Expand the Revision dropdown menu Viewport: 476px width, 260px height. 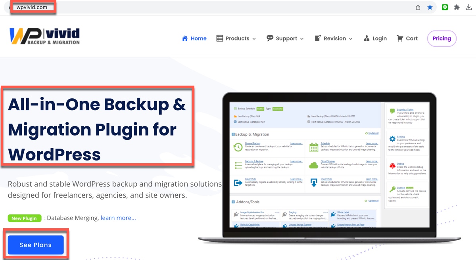click(334, 38)
